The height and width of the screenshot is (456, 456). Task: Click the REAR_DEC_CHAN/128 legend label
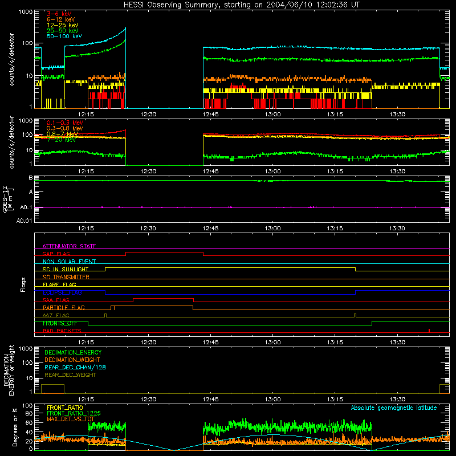click(x=75, y=367)
